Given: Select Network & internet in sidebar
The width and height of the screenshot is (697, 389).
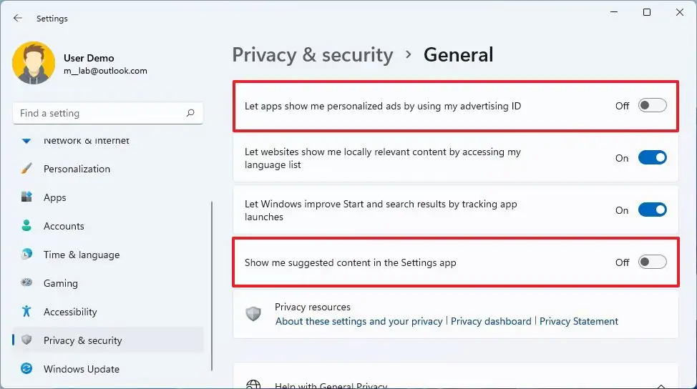Looking at the screenshot, I should (x=86, y=141).
